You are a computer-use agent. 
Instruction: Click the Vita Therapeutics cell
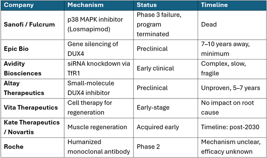(33, 108)
